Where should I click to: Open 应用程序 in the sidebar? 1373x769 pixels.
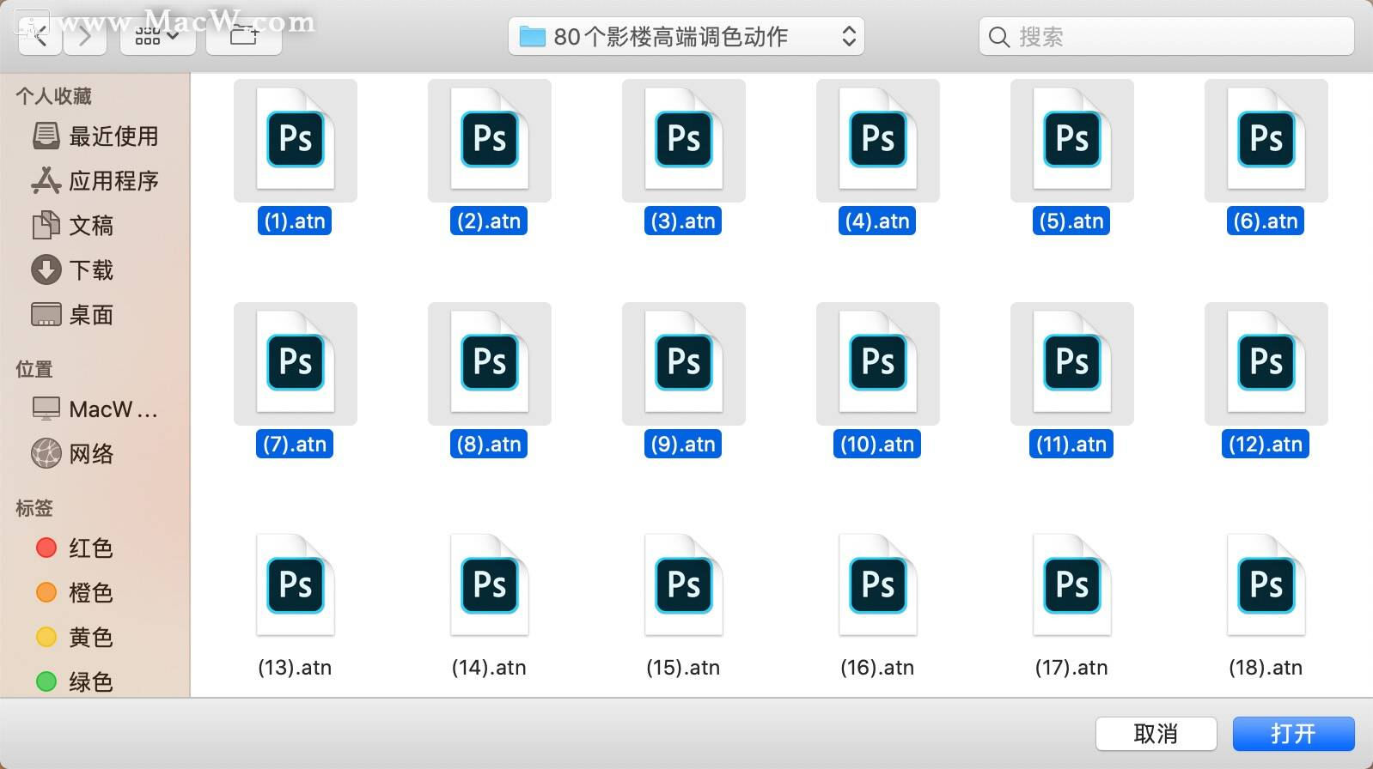click(95, 181)
